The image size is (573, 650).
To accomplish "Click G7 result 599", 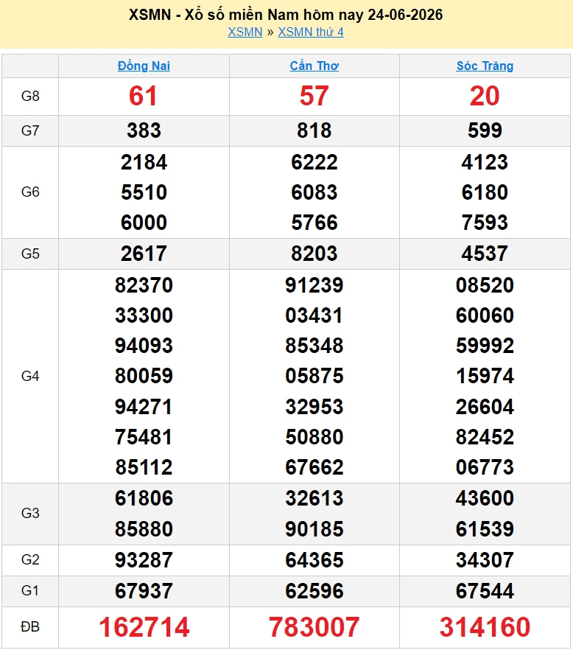I will 485,130.
